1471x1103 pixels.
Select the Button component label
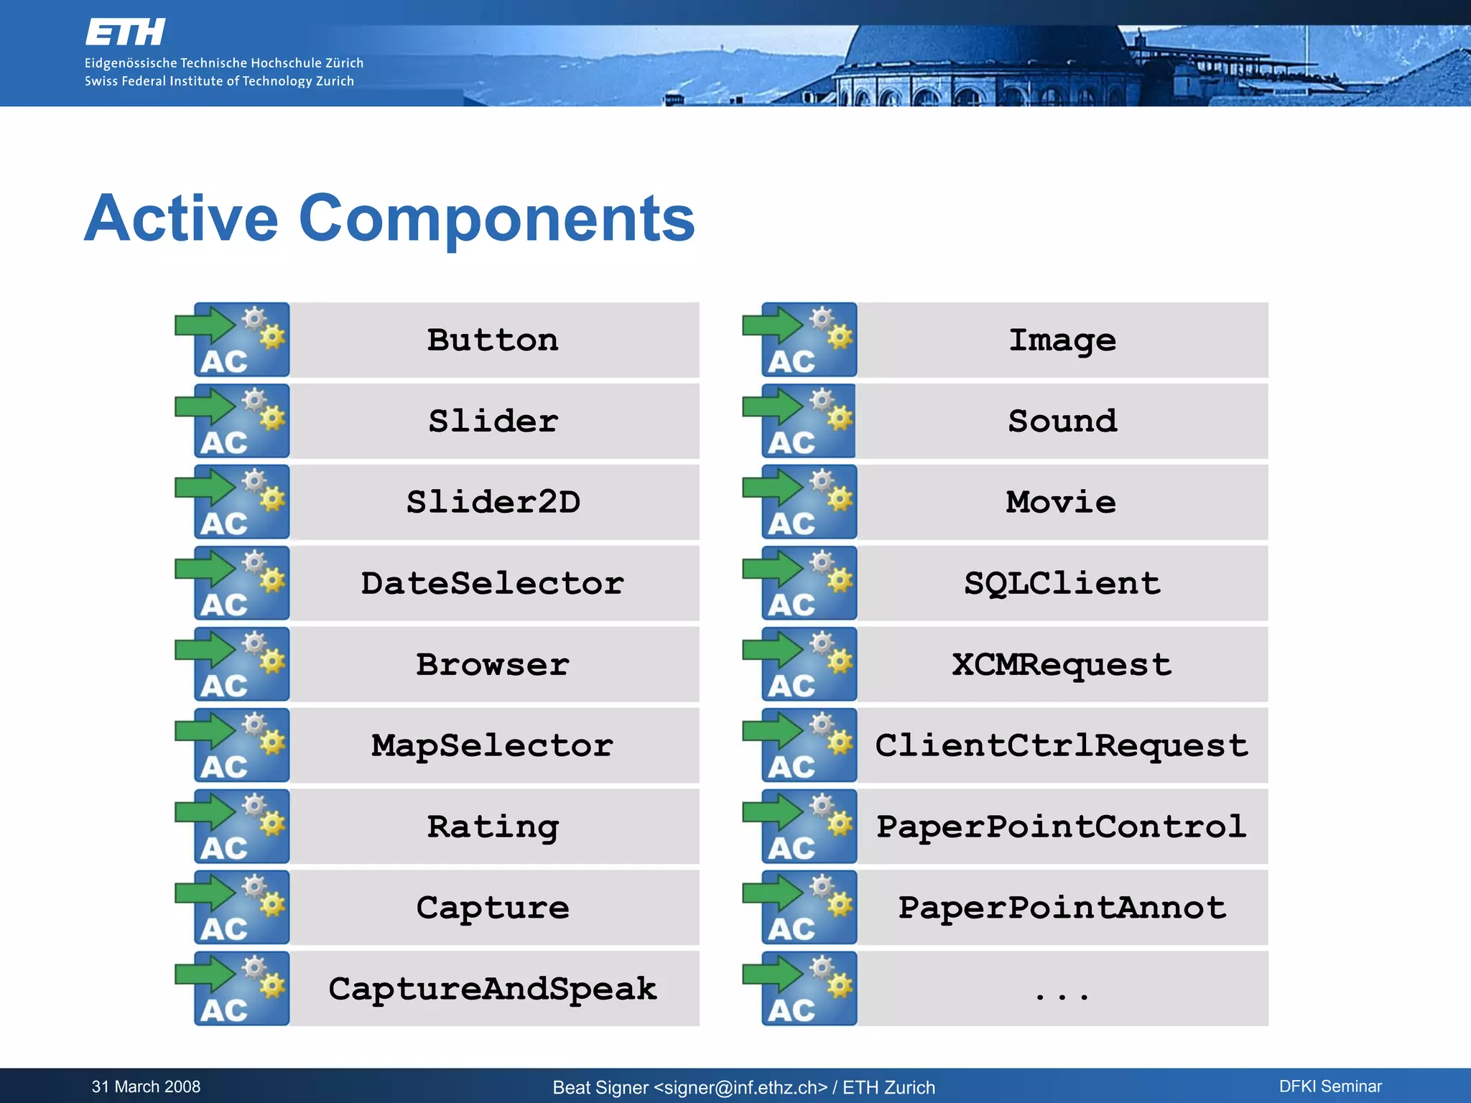[x=493, y=340]
